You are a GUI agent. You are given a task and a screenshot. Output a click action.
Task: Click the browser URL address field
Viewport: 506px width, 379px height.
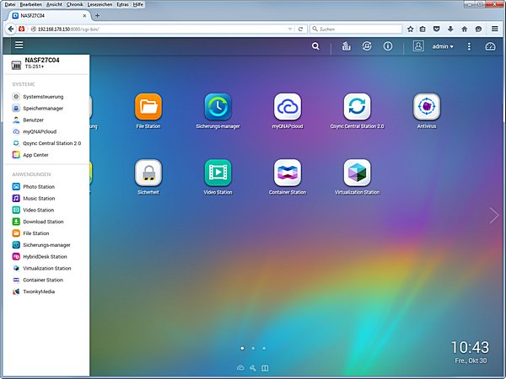pyautogui.click(x=161, y=29)
